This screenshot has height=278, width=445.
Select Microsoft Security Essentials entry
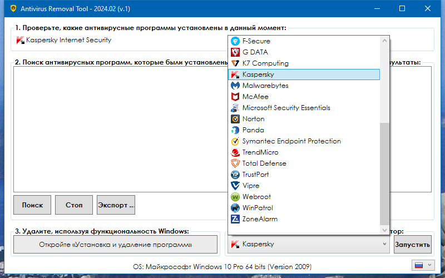(304, 108)
